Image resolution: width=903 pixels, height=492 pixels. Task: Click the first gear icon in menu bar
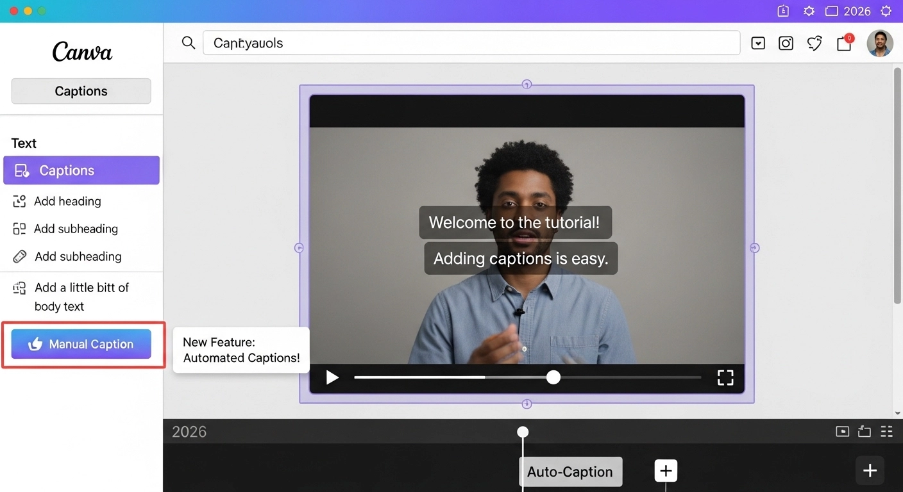pyautogui.click(x=809, y=11)
